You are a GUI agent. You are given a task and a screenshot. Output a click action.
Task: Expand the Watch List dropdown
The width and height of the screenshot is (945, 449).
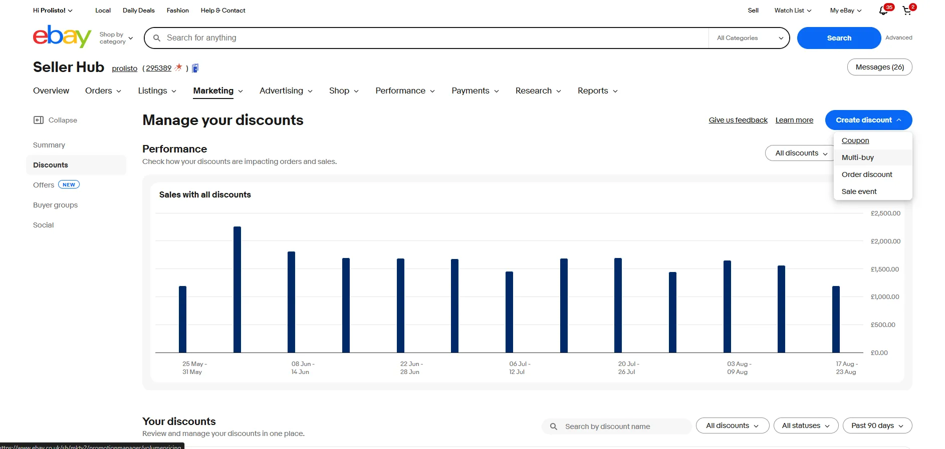[x=793, y=10]
